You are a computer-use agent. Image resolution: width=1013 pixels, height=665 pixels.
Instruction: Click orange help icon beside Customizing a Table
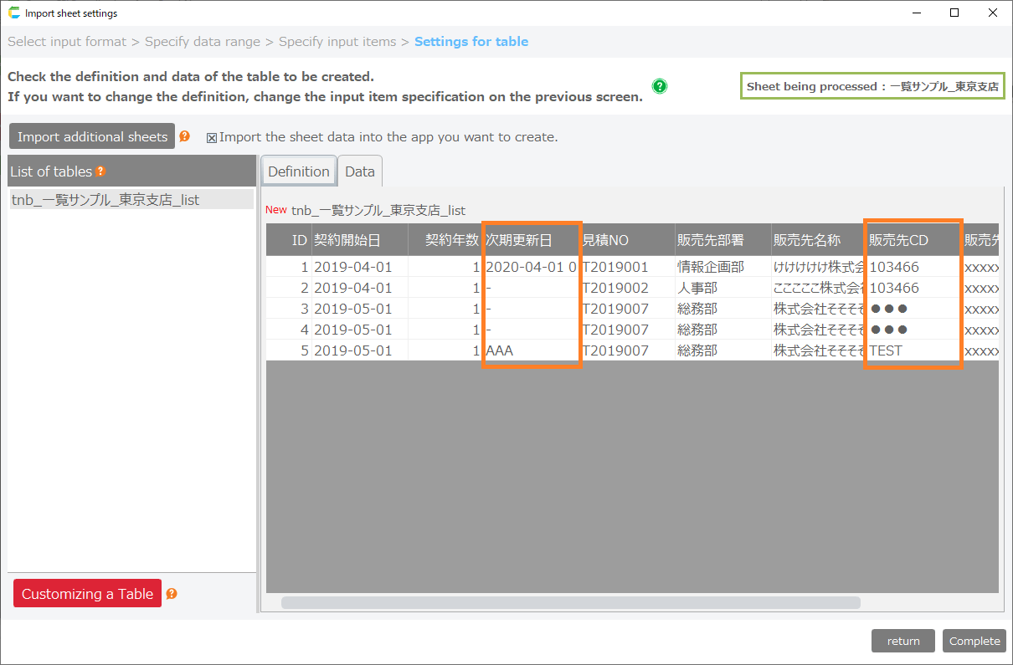pos(172,594)
